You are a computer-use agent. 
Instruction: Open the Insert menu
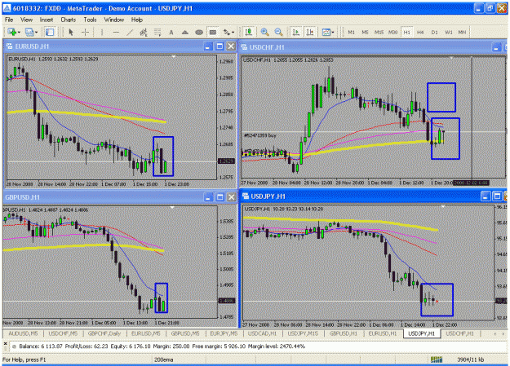pos(47,20)
